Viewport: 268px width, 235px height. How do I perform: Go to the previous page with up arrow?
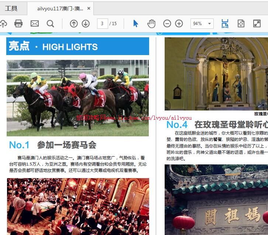pos(74,24)
